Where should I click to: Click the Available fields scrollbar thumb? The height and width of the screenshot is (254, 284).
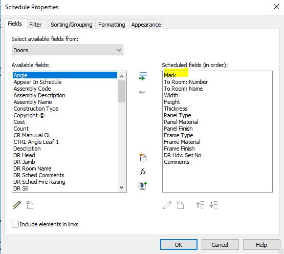point(122,91)
